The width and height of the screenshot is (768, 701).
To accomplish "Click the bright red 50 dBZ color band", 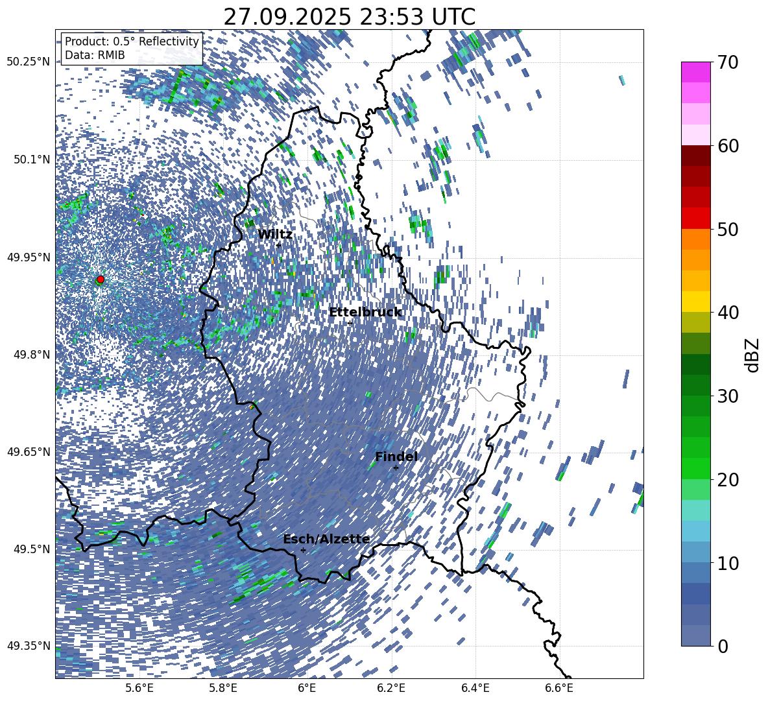I will coord(695,219).
